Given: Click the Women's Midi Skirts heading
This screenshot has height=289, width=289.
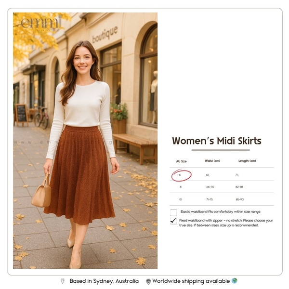Looking at the screenshot, I should coord(217,141).
